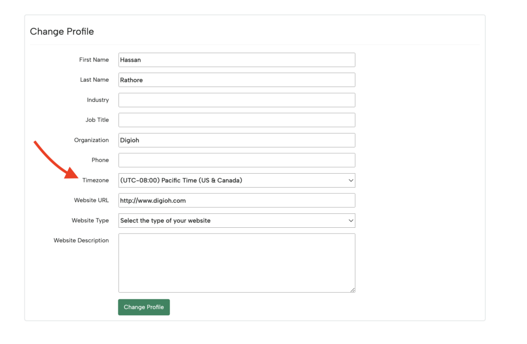Click inside the Website Description textarea
This screenshot has height=344, width=527.
click(237, 263)
